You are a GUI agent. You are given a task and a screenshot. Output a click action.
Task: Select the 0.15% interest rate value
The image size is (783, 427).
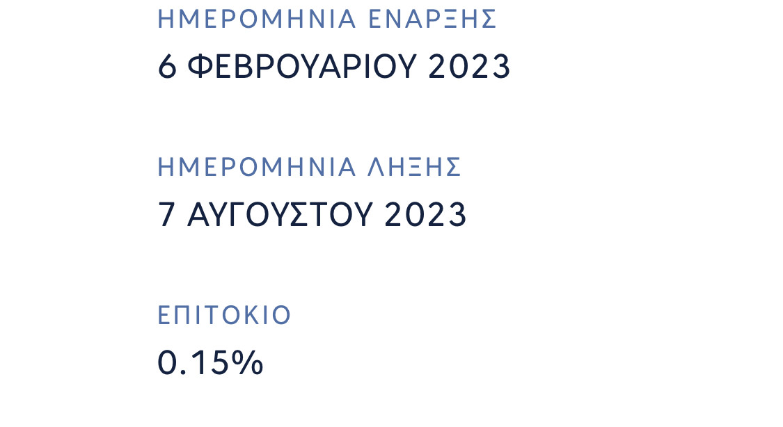point(210,363)
